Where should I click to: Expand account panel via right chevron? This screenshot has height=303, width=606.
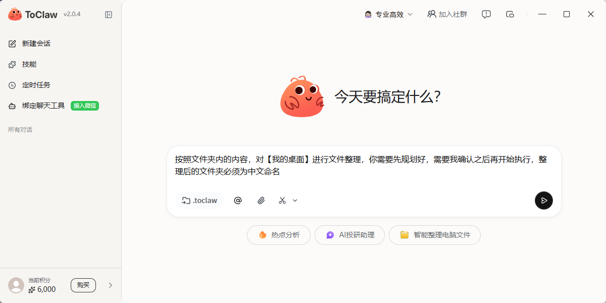click(111, 285)
